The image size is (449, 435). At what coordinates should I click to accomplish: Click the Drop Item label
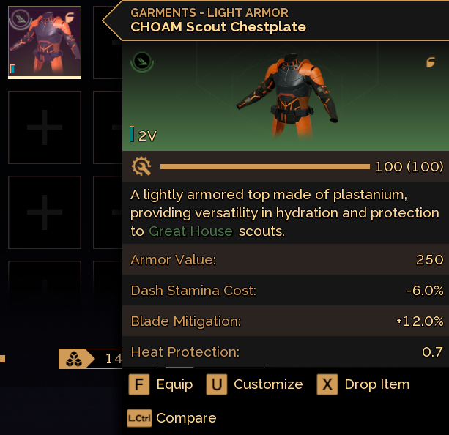[x=377, y=384]
